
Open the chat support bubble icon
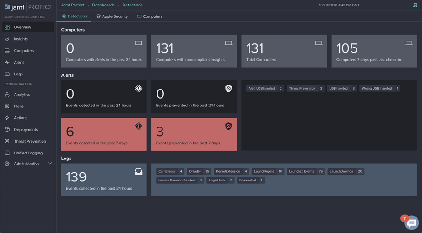point(411,223)
